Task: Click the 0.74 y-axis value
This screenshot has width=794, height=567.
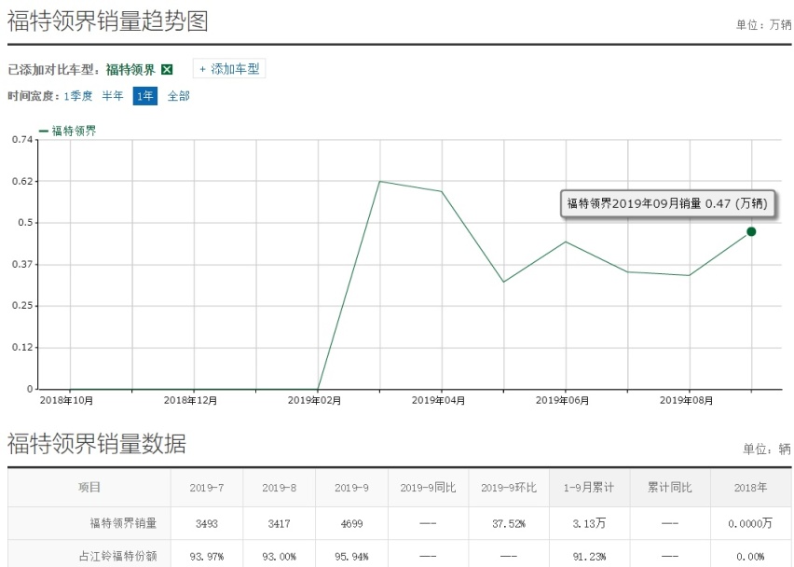Action: pos(22,139)
